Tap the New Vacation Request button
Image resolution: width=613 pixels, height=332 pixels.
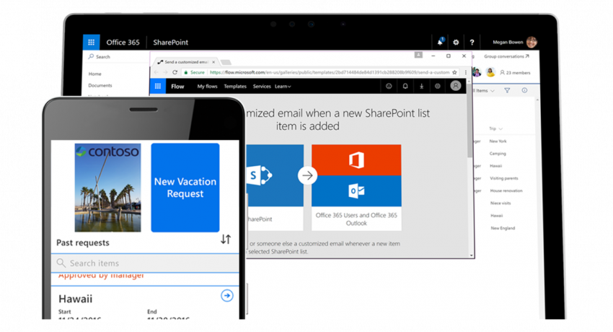click(185, 188)
